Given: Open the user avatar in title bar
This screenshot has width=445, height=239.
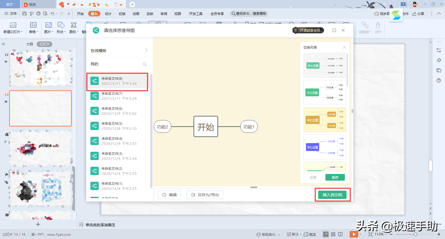Looking at the screenshot, I should coord(415,4).
